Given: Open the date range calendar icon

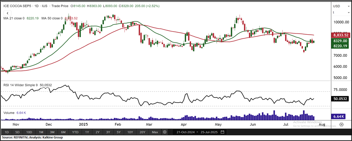Looking at the screenshot, I should [222, 132].
